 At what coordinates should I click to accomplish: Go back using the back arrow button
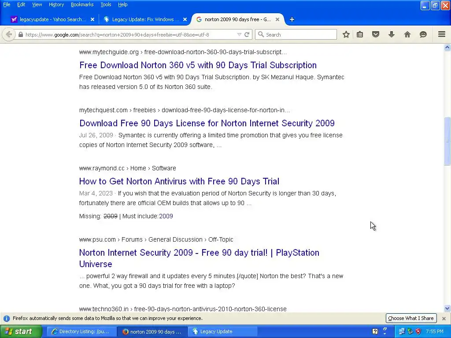9,34
